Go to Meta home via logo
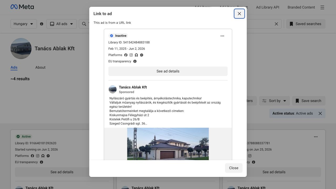This screenshot has height=189, width=336. (x=22, y=7)
